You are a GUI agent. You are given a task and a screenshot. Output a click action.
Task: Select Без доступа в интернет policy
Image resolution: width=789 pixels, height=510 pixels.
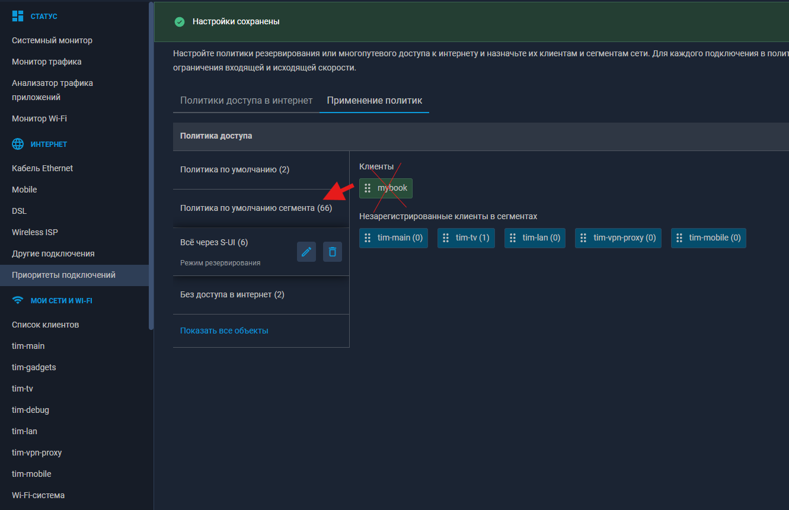tap(232, 295)
